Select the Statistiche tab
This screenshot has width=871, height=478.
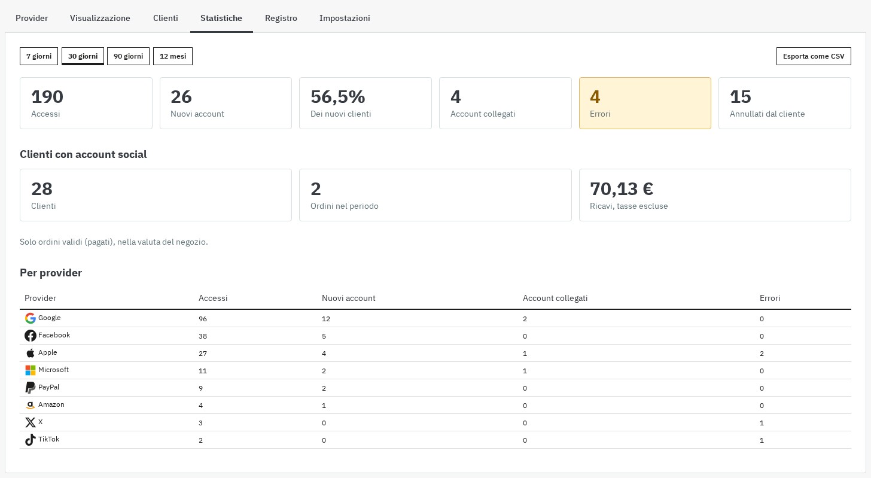[221, 18]
